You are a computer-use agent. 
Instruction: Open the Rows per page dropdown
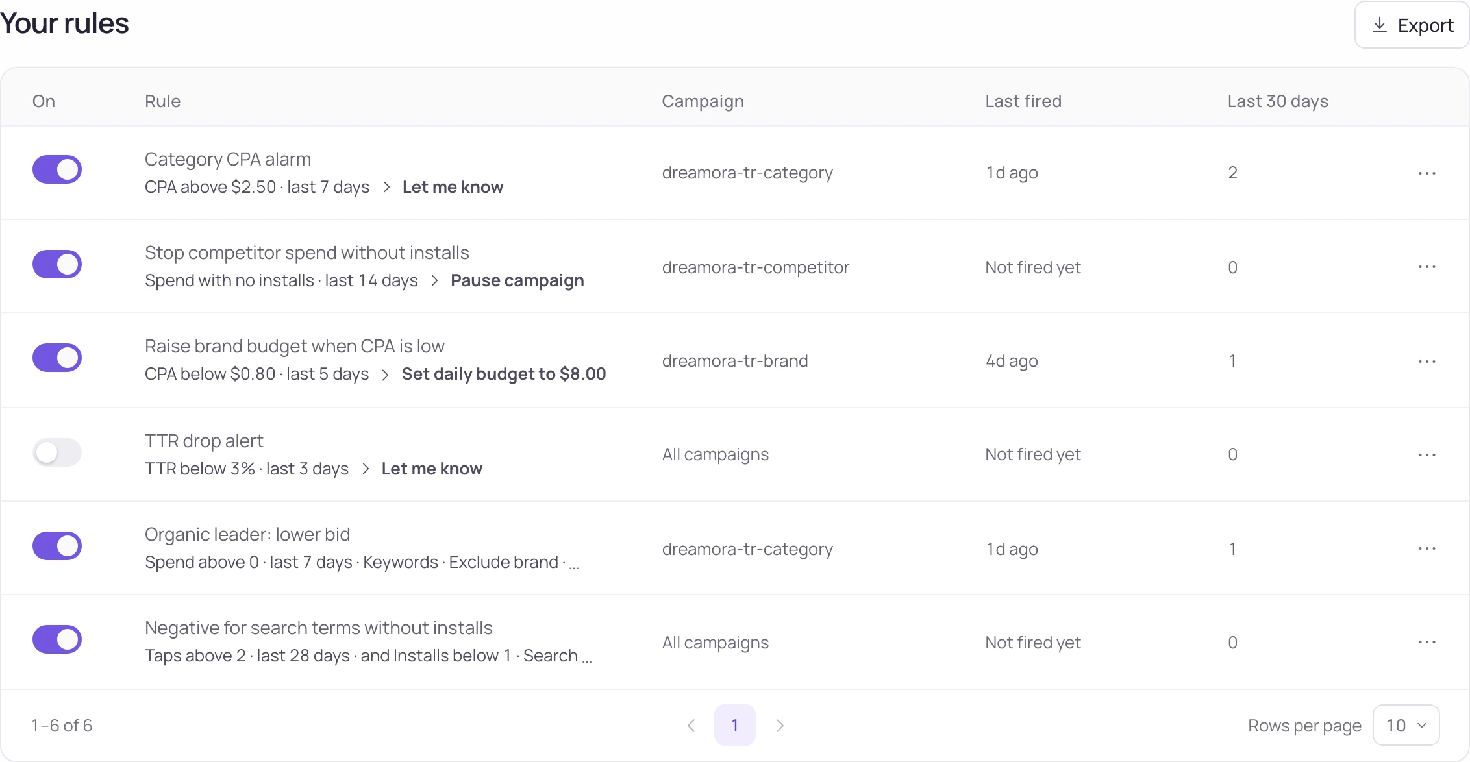pyautogui.click(x=1406, y=725)
